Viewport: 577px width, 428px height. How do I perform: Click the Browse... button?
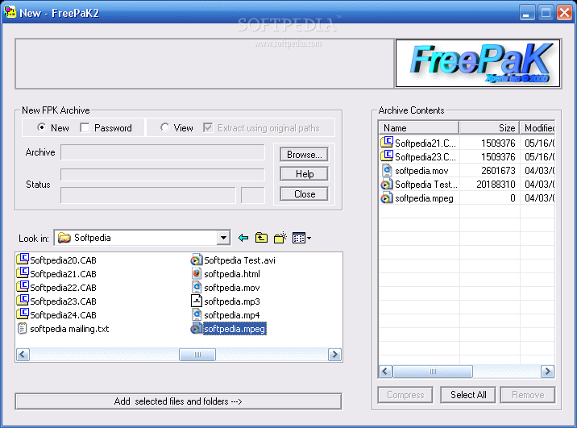[305, 155]
